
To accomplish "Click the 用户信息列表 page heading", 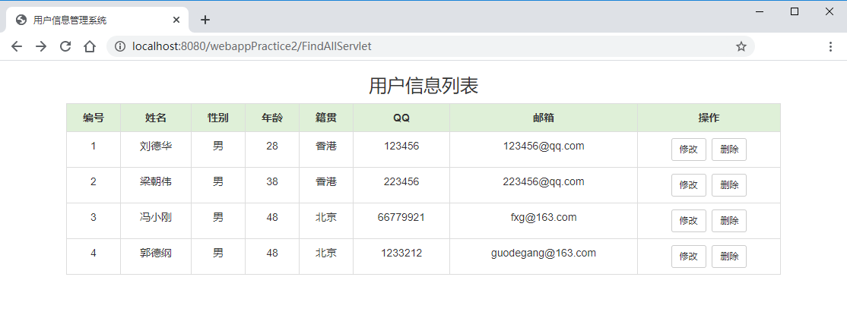I will [423, 86].
